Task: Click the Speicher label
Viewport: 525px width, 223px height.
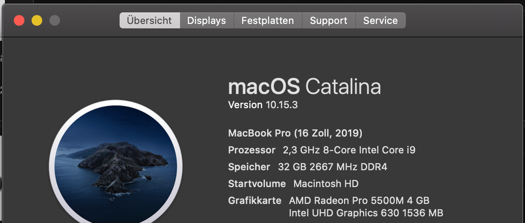Action: pyautogui.click(x=249, y=167)
